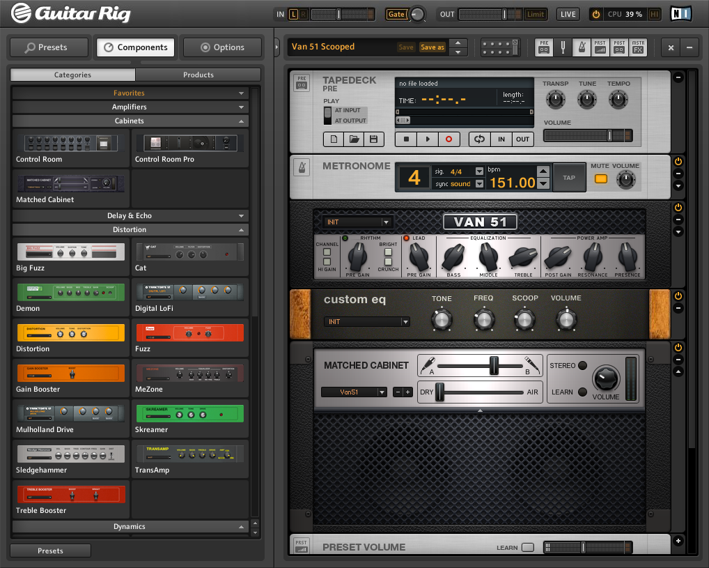Toggle the Metronome mute button
The height and width of the screenshot is (568, 709).
click(x=601, y=179)
